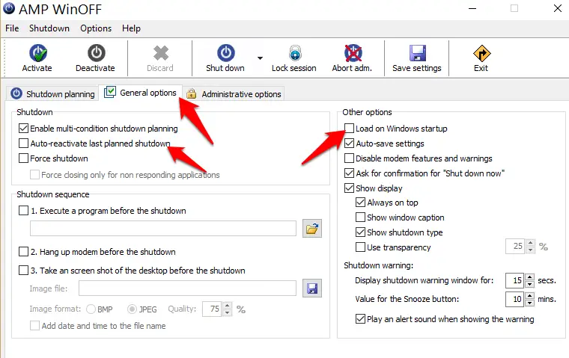Click the transparency percent value field
Screen dimensions: 569x358
(x=515, y=247)
